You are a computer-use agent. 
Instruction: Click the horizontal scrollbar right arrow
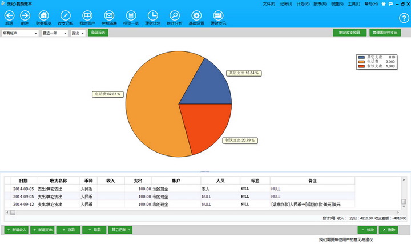pos(398,213)
